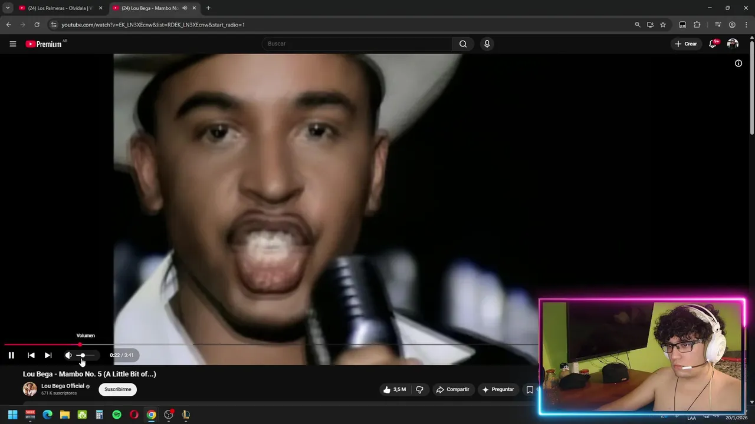The height and width of the screenshot is (424, 755).
Task: Open the media controls toolbar icon
Action: coord(718,25)
